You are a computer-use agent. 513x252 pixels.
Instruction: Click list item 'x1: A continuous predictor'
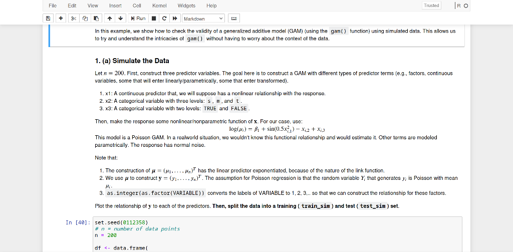click(215, 94)
